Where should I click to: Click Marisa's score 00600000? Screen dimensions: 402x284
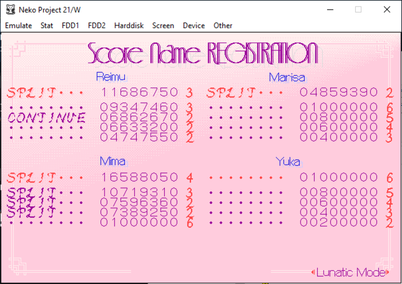coord(339,127)
